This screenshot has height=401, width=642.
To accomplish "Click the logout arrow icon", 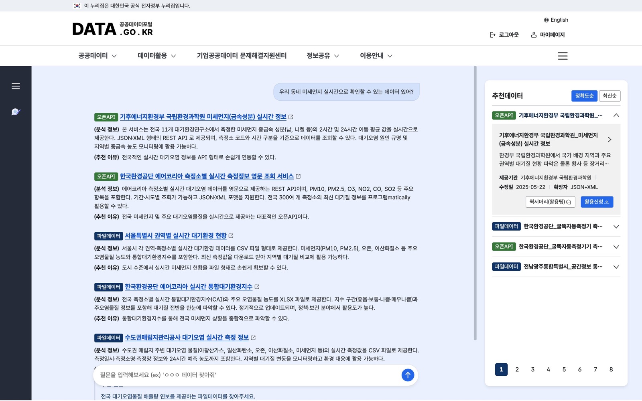I will tap(492, 35).
